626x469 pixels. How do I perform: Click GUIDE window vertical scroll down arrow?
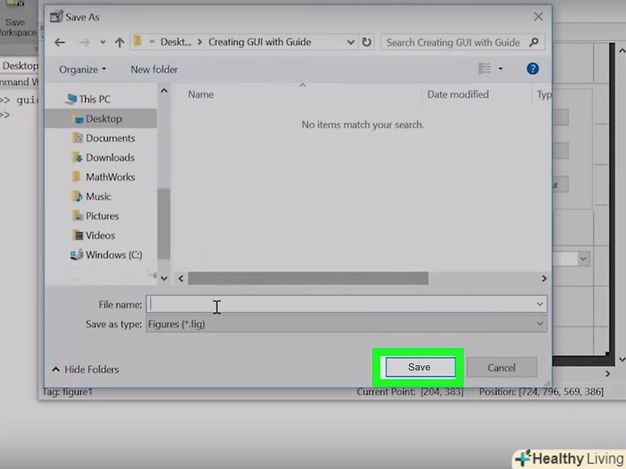point(622,360)
